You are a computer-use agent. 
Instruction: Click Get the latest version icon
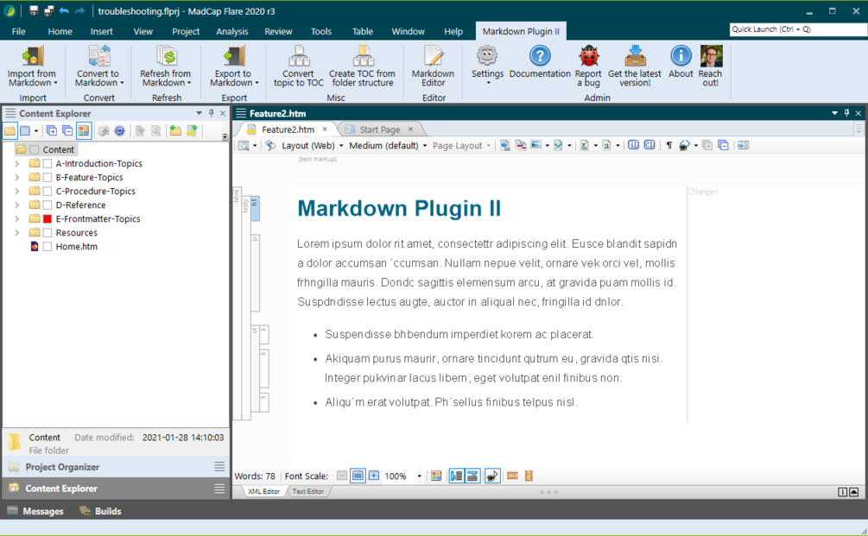[x=635, y=56]
